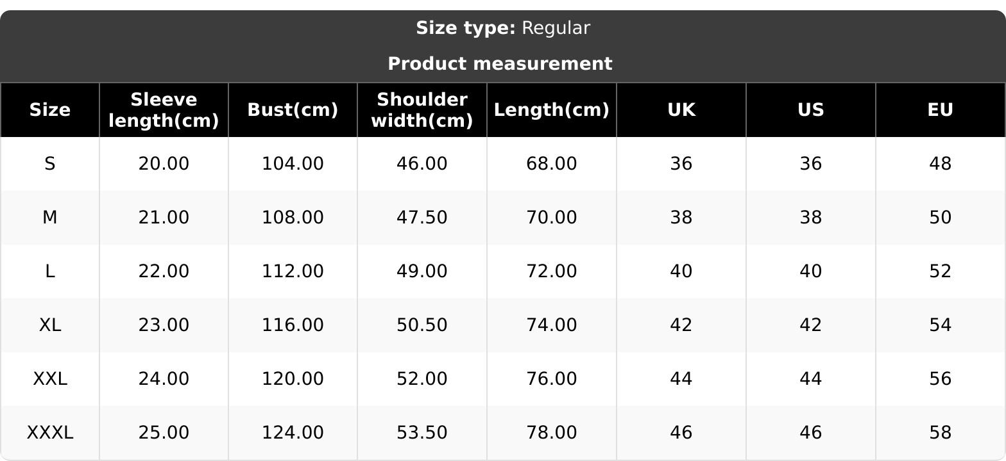
Task: Select EU size 54 cell
Action: coord(940,325)
